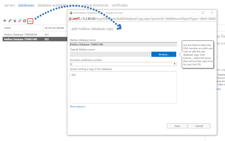The image size is (225, 141).
Task: Click the mailbox window title icon
Action: [70, 13]
